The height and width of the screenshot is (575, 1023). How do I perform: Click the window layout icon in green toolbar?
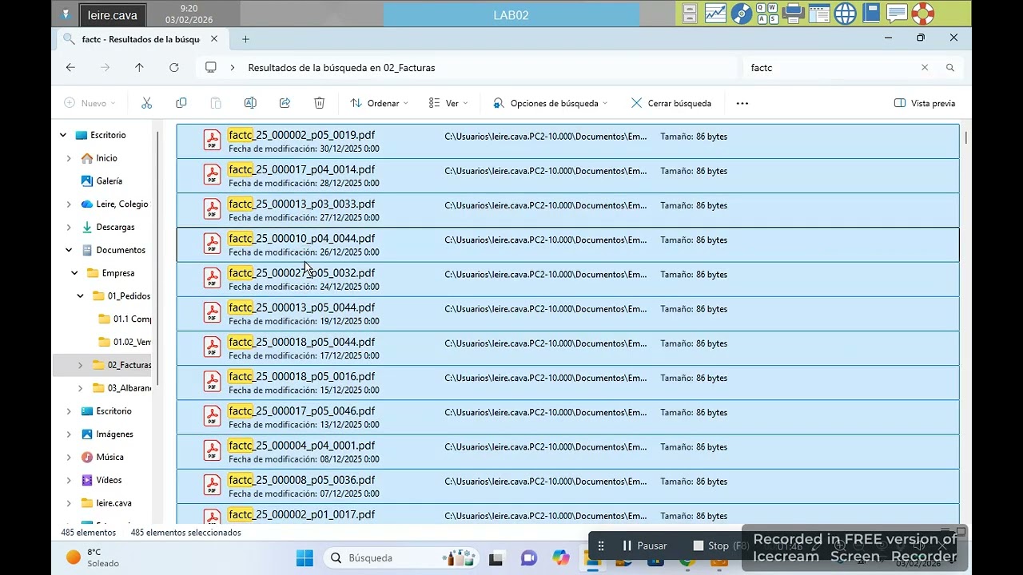[819, 14]
